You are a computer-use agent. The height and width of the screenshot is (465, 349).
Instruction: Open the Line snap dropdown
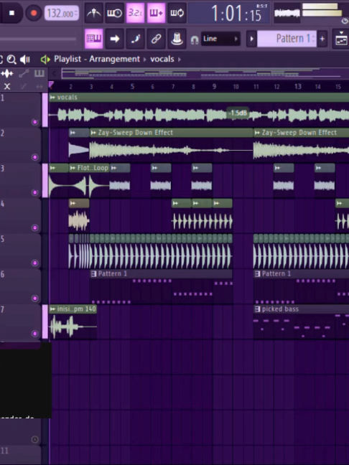click(220, 39)
